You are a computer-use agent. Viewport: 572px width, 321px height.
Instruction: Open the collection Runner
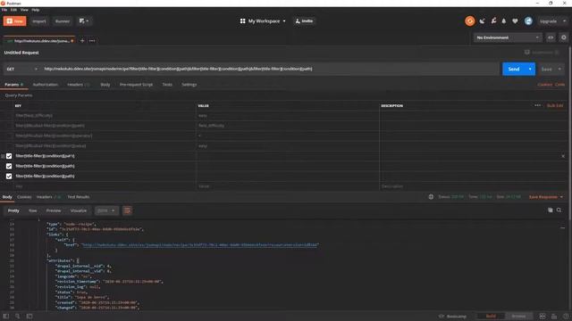tap(63, 21)
